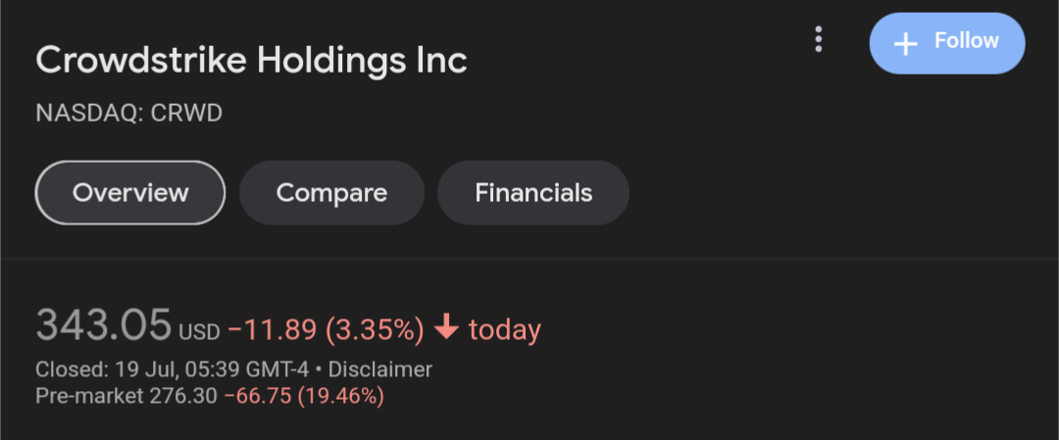Click the (19.46%) pre-market percentage

click(x=340, y=396)
